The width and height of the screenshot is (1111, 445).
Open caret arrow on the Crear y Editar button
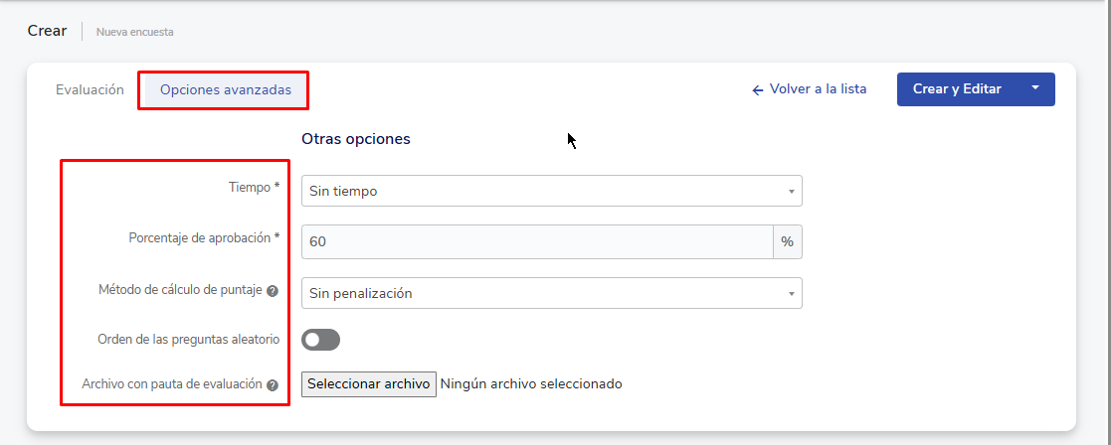[1034, 88]
